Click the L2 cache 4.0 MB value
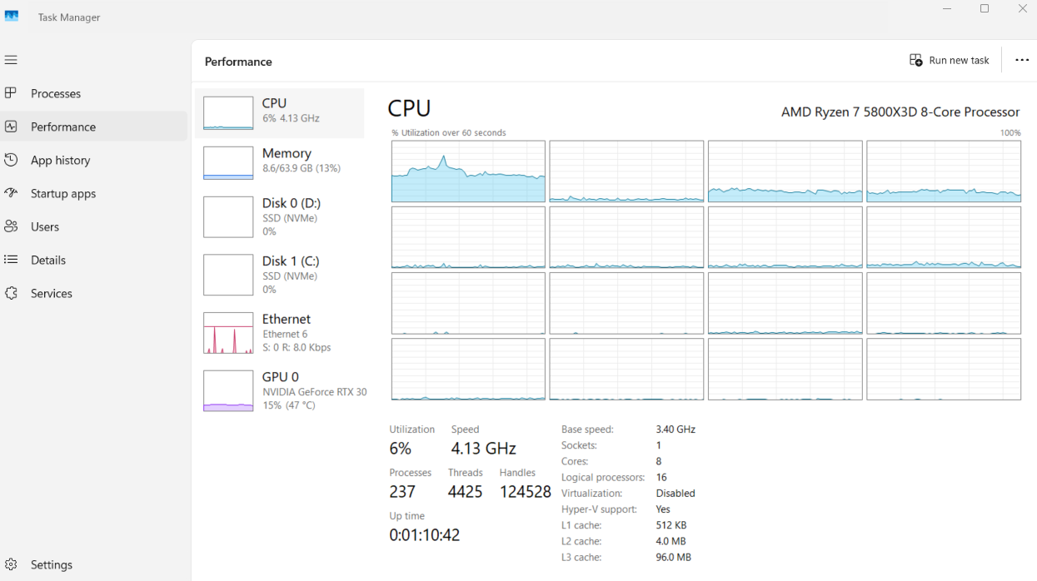Image resolution: width=1037 pixels, height=581 pixels. tap(671, 541)
